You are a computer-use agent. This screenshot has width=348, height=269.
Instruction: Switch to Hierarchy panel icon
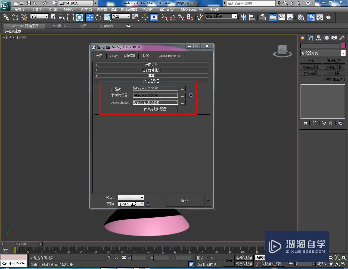(x=318, y=38)
